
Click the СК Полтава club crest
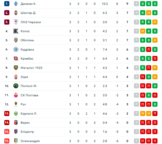point(16,95)
